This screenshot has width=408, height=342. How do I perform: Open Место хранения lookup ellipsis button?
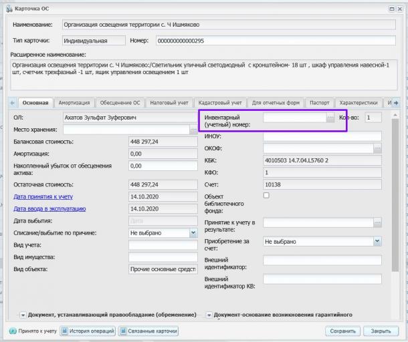193,130
